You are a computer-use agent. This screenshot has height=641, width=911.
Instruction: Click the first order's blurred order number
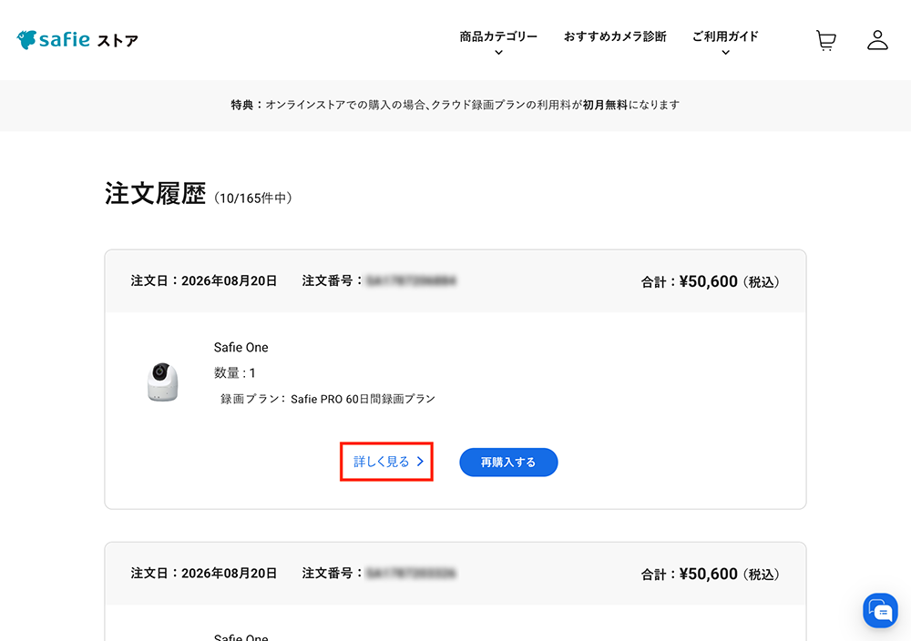click(x=412, y=281)
